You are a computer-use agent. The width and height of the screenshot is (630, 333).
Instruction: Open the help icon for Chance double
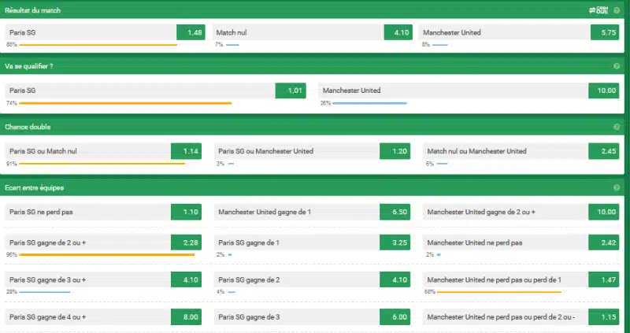tap(617, 127)
